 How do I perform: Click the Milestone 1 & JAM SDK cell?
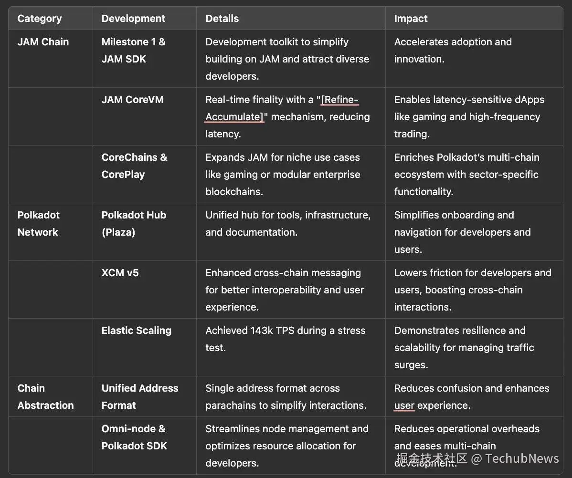[x=133, y=51]
